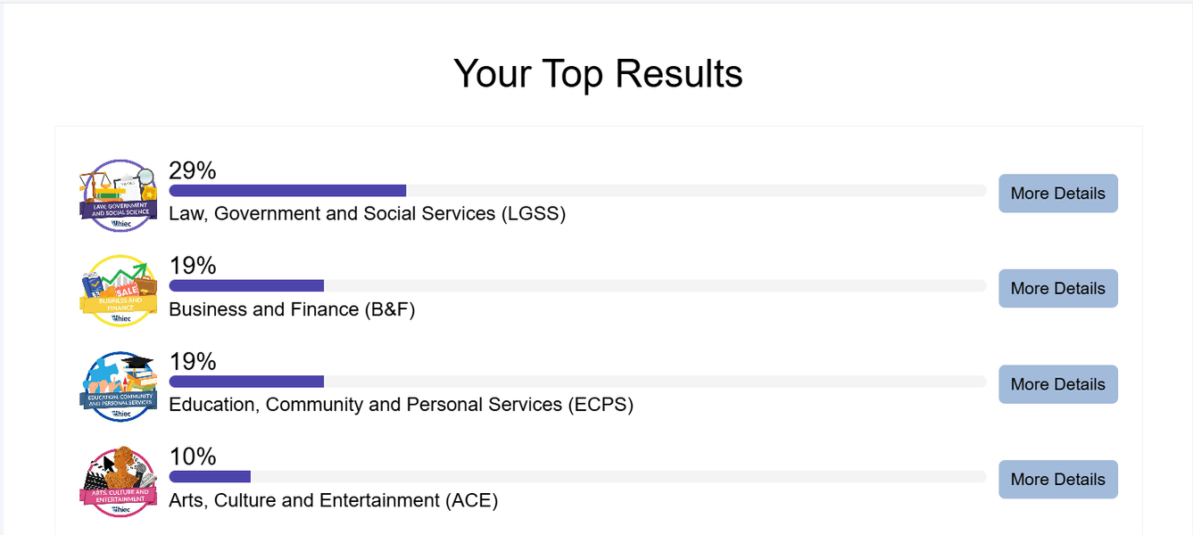Click the Law, Government and Social Science badge icon
The image size is (1193, 535).
[x=119, y=195]
